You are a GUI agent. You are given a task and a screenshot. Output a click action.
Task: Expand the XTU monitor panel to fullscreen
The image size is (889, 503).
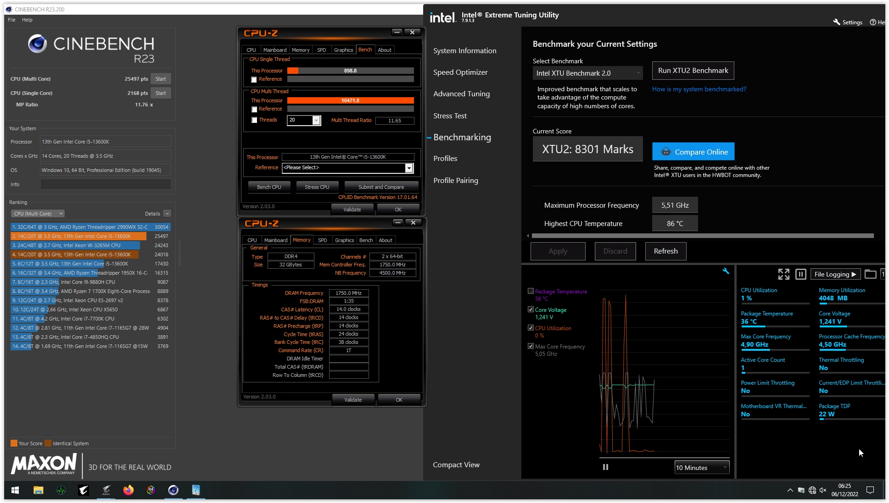783,274
